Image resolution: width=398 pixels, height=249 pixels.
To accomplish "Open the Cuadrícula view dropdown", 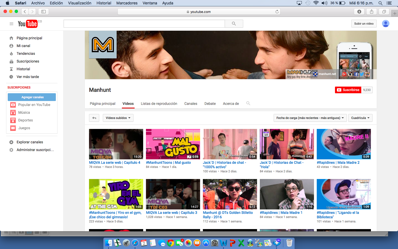I will click(360, 118).
